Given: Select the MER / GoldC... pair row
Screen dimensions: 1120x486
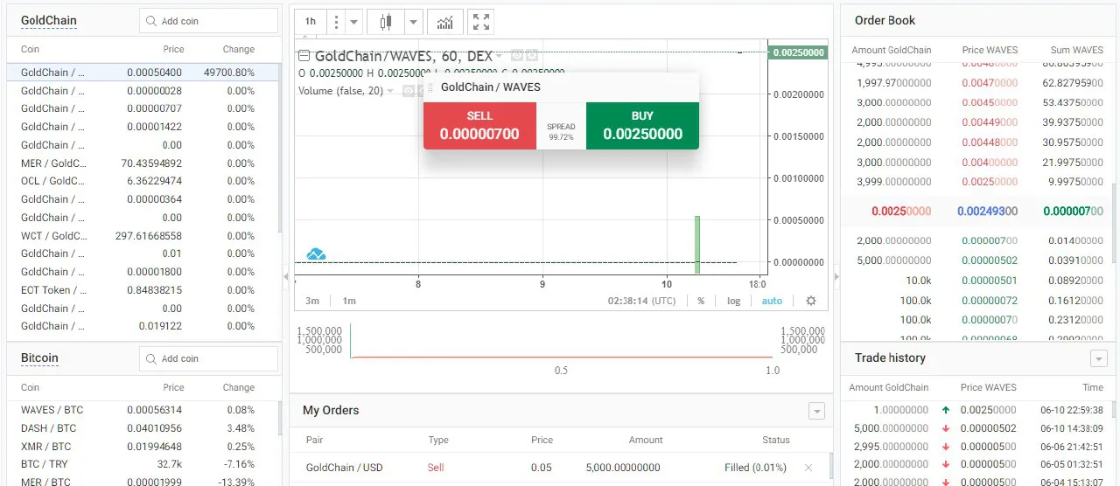Looking at the screenshot, I should point(143,163).
